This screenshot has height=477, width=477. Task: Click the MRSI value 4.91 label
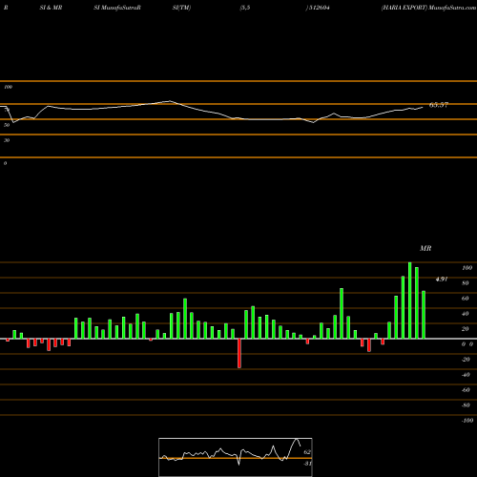[x=442, y=279]
